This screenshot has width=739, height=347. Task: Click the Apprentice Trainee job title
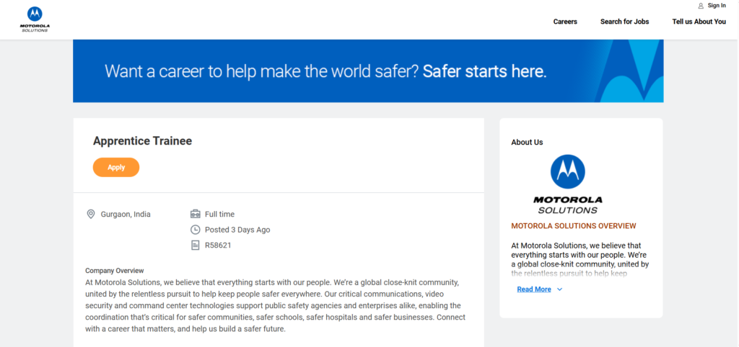click(x=142, y=141)
